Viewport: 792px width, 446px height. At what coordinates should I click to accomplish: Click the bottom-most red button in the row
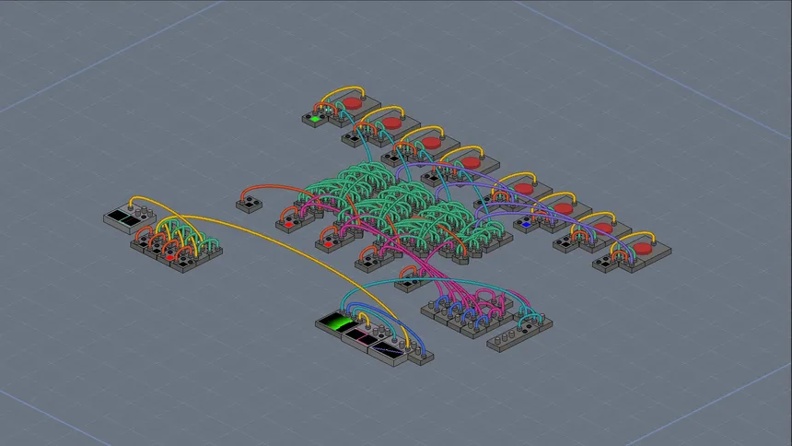click(x=642, y=248)
